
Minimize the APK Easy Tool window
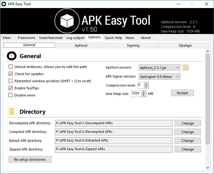coord(178,4)
